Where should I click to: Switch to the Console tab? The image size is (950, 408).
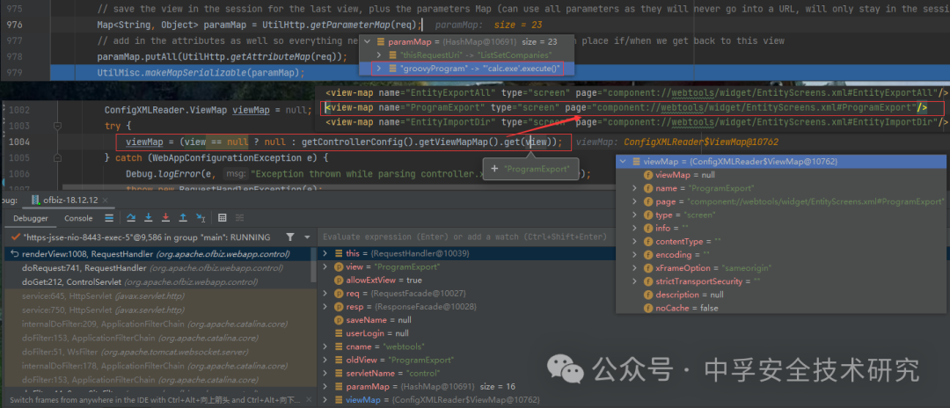click(79, 218)
